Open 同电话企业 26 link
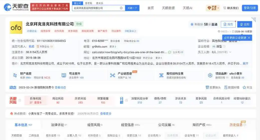Viewport: 260px width, 140px height. tap(131, 41)
